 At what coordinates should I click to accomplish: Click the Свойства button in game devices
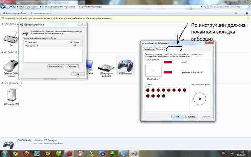coord(72,66)
